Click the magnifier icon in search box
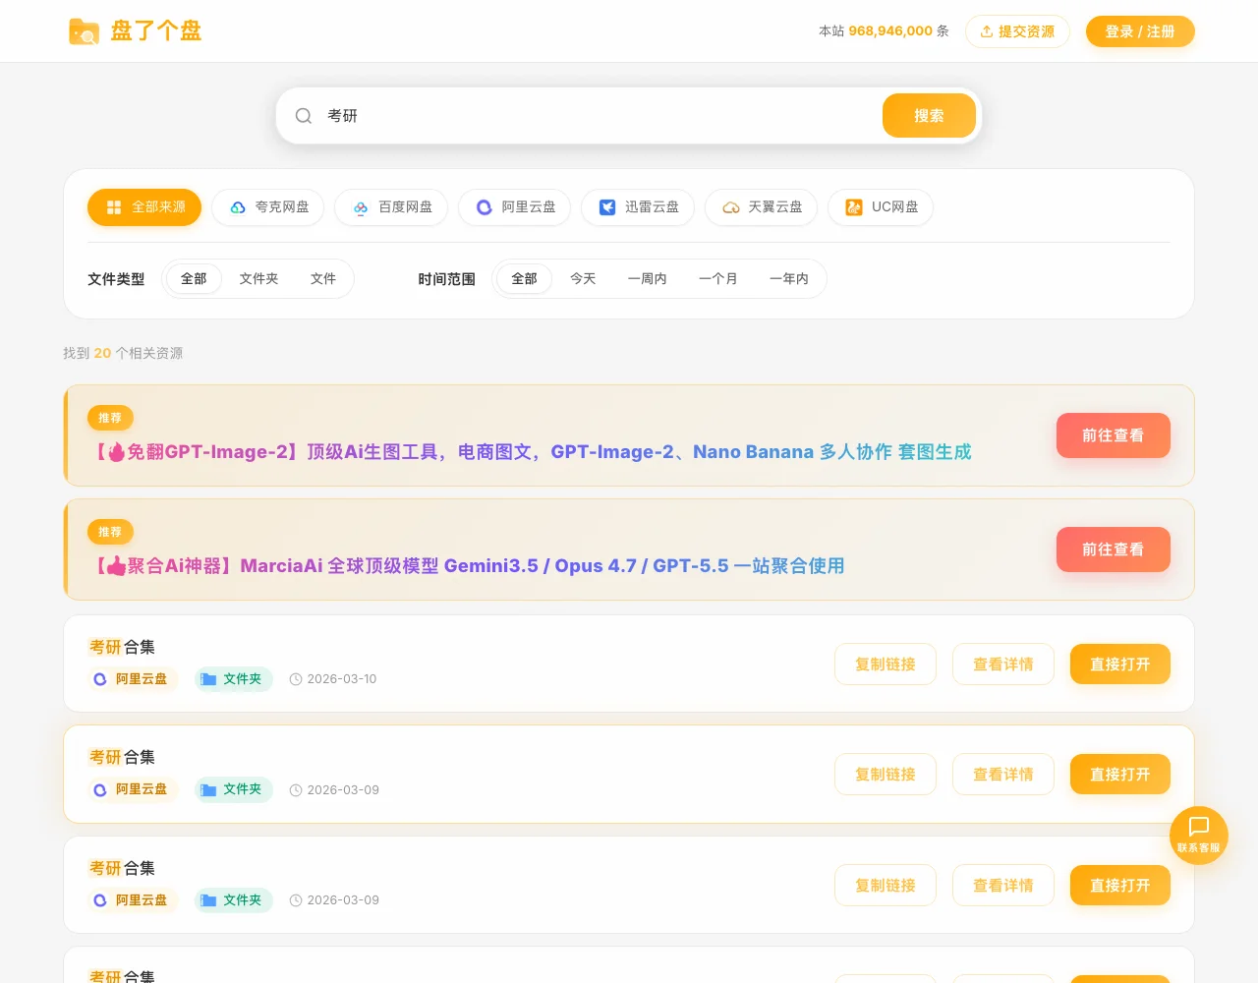Viewport: 1258px width, 983px height. (x=304, y=116)
